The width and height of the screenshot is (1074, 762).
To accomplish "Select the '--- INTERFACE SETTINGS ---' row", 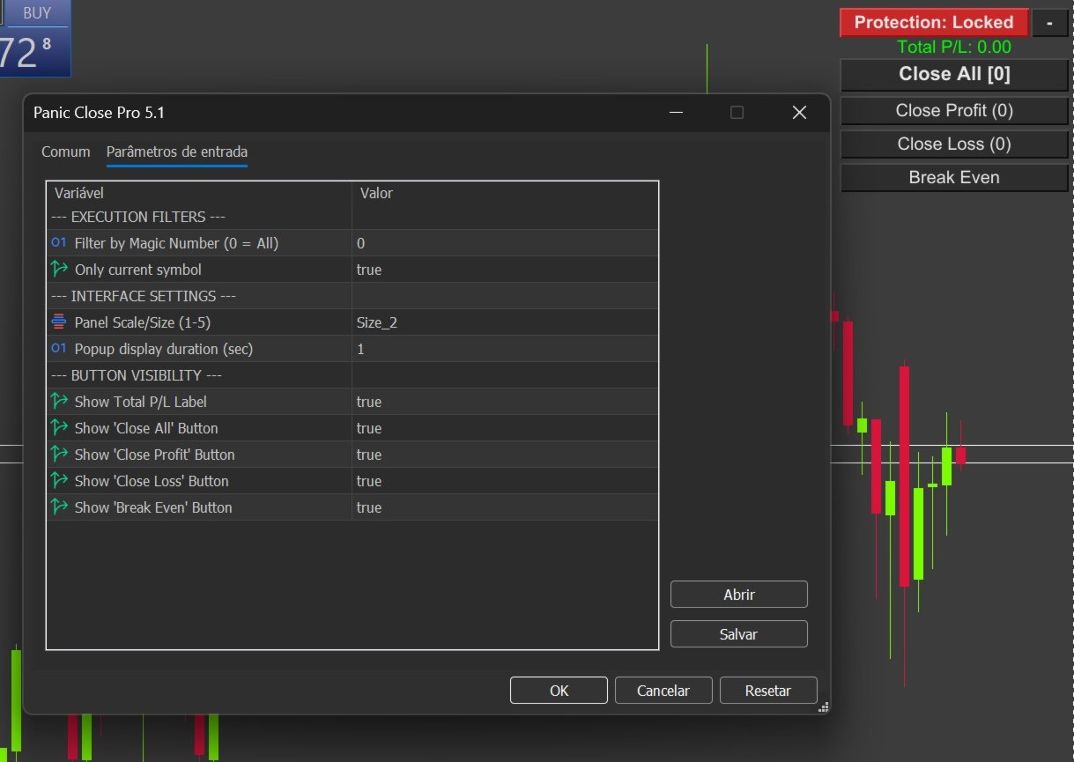I will [352, 296].
